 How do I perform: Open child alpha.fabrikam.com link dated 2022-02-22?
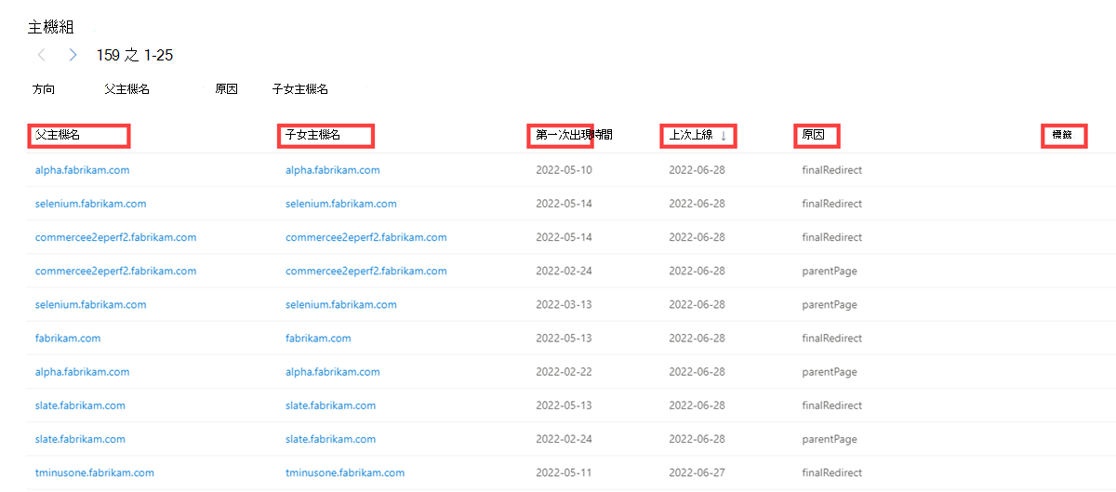(x=333, y=371)
